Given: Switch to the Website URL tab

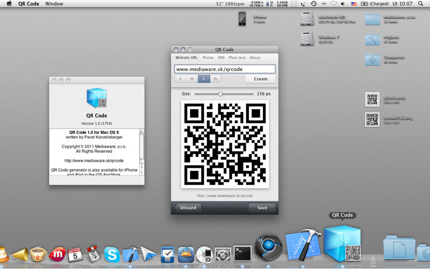Looking at the screenshot, I should click(186, 58).
